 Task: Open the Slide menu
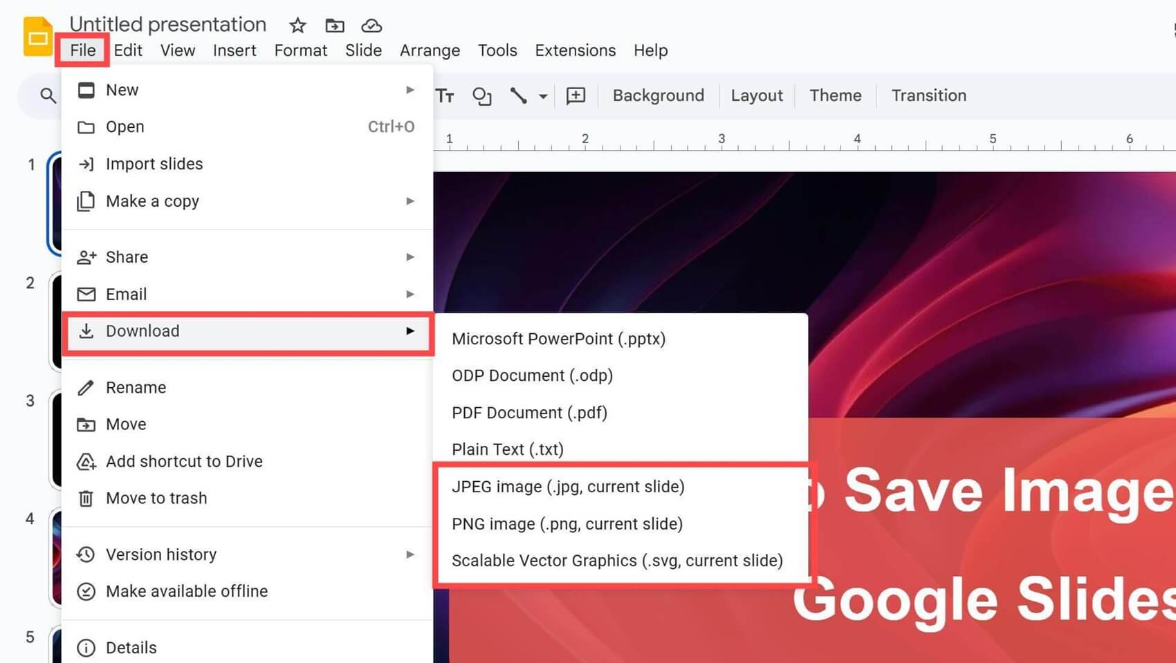coord(363,50)
